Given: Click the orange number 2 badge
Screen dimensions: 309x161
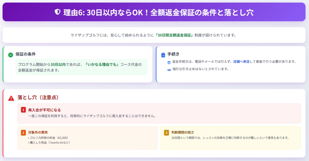Looking at the screenshot, I should (x=24, y=133).
